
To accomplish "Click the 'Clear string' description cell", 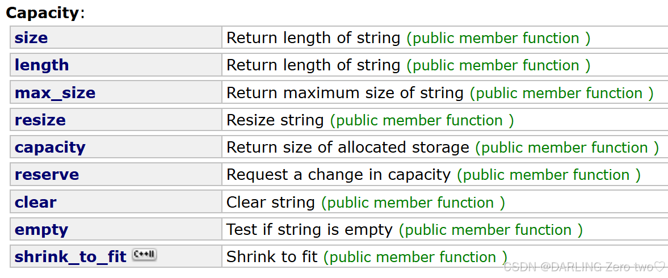I will pos(270,203).
